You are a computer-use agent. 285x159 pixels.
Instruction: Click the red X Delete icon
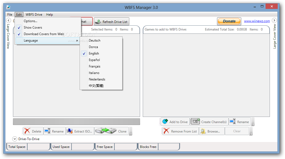tap(27, 131)
